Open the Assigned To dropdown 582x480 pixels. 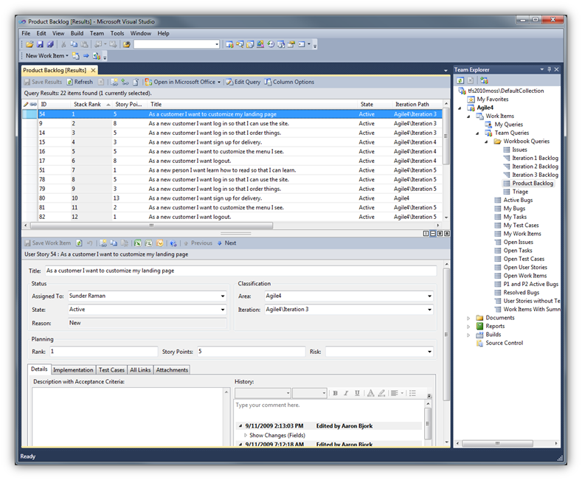tap(223, 296)
